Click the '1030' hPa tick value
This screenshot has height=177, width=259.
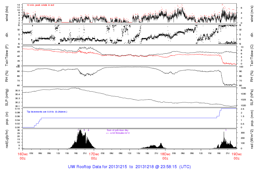tap(243, 94)
